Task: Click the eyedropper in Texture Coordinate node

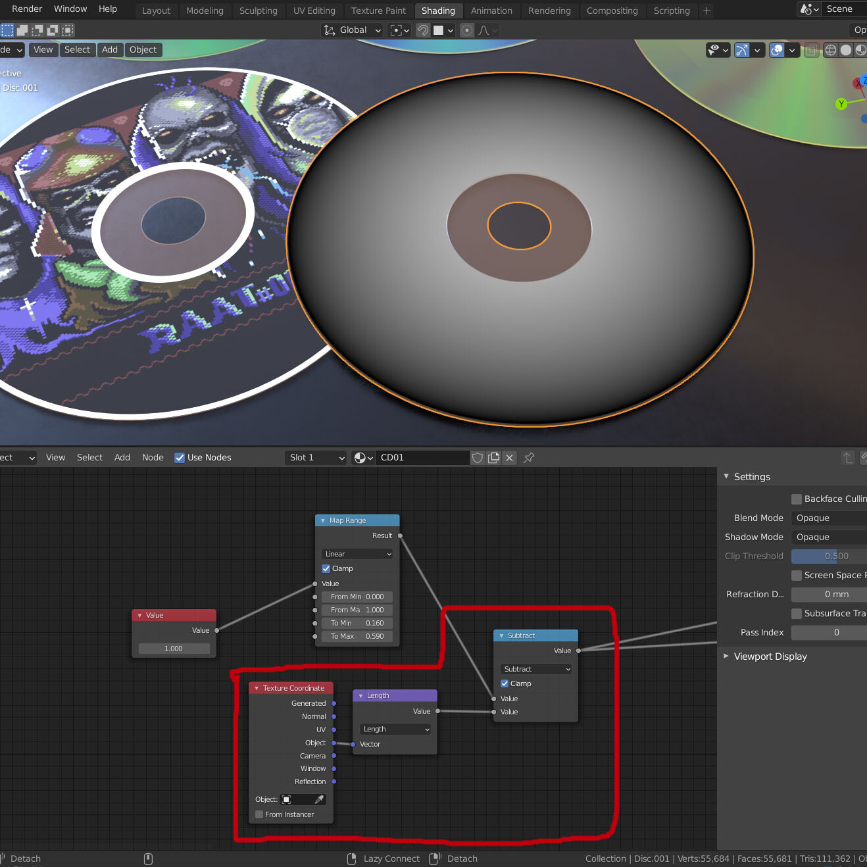Action: point(319,799)
